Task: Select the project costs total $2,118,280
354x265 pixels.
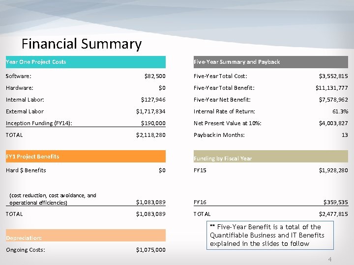Action: coord(151,135)
